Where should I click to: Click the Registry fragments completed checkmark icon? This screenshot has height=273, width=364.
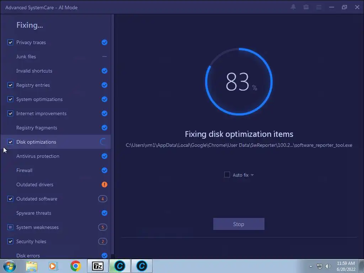tap(105, 128)
